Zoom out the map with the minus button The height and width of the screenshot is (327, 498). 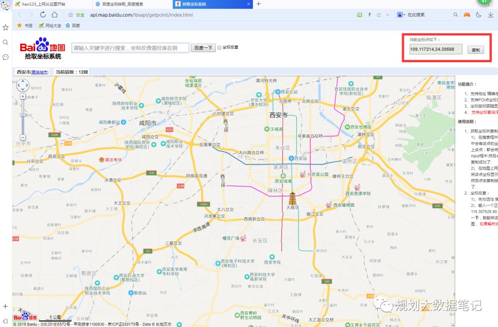[23, 137]
